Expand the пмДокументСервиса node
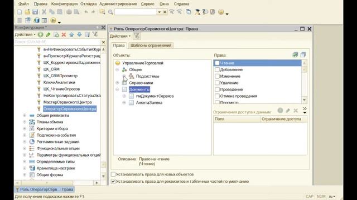This screenshot has width=357, height=200. click(x=124, y=96)
